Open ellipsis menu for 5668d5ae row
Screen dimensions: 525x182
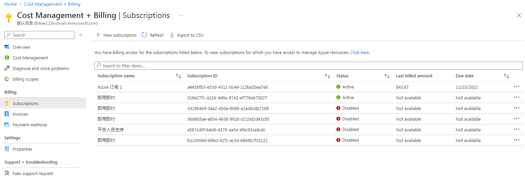(516, 119)
